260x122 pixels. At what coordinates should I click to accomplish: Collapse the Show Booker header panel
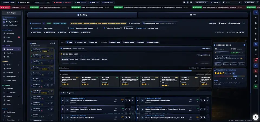coord(243,23)
